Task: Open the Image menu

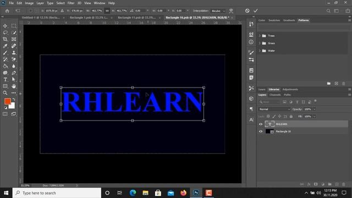Action: click(29, 3)
